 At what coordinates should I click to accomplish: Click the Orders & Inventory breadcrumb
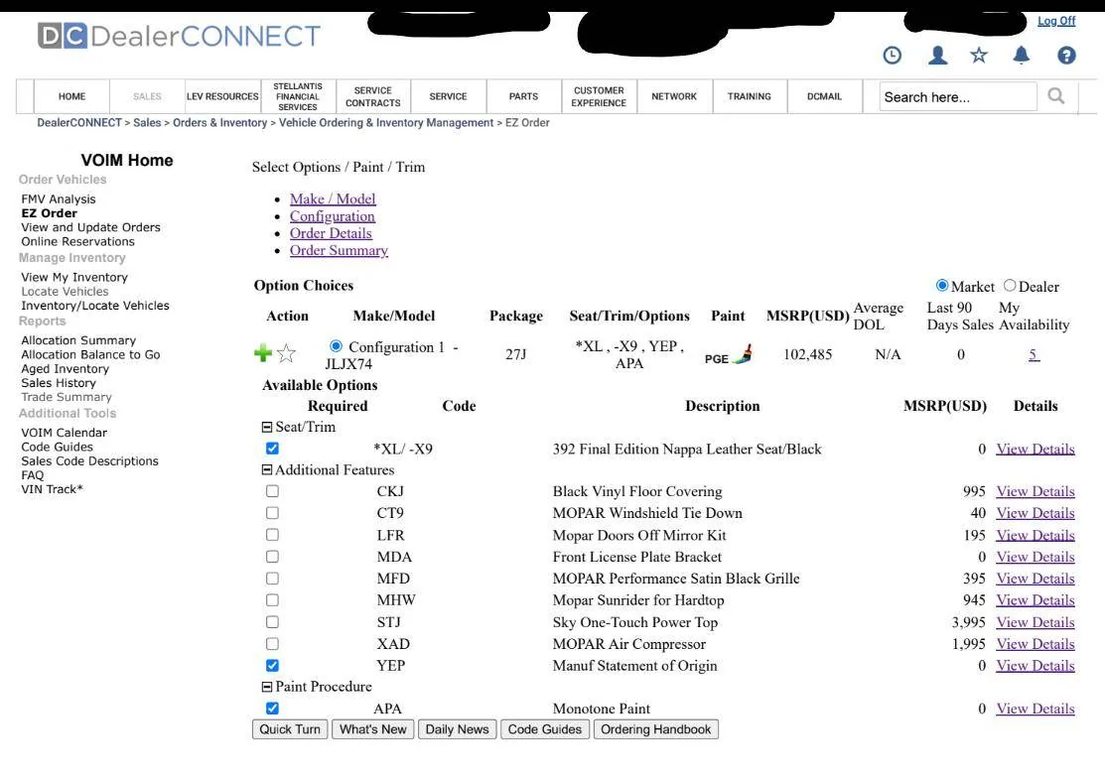[x=219, y=122]
